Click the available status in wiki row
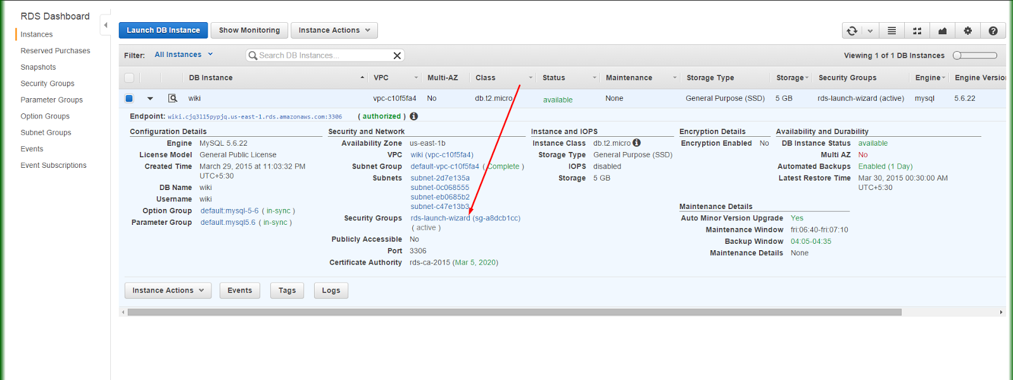Screen dimensions: 1013x380 coord(558,100)
